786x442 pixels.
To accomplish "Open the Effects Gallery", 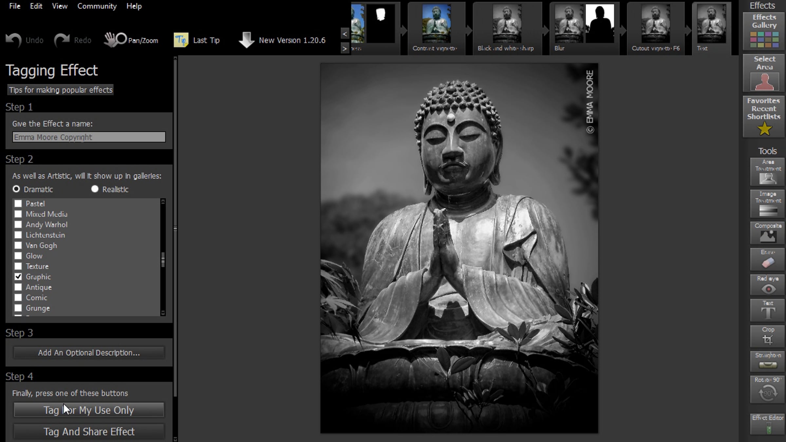I will 764,31.
